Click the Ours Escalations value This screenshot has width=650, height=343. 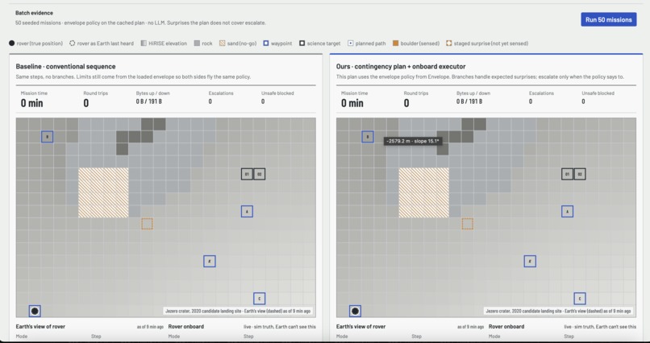click(531, 101)
